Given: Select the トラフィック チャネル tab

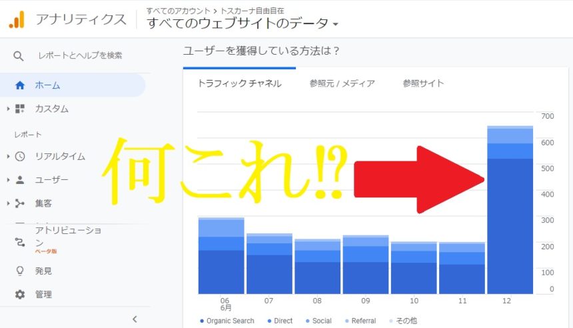Looking at the screenshot, I should click(x=239, y=83).
